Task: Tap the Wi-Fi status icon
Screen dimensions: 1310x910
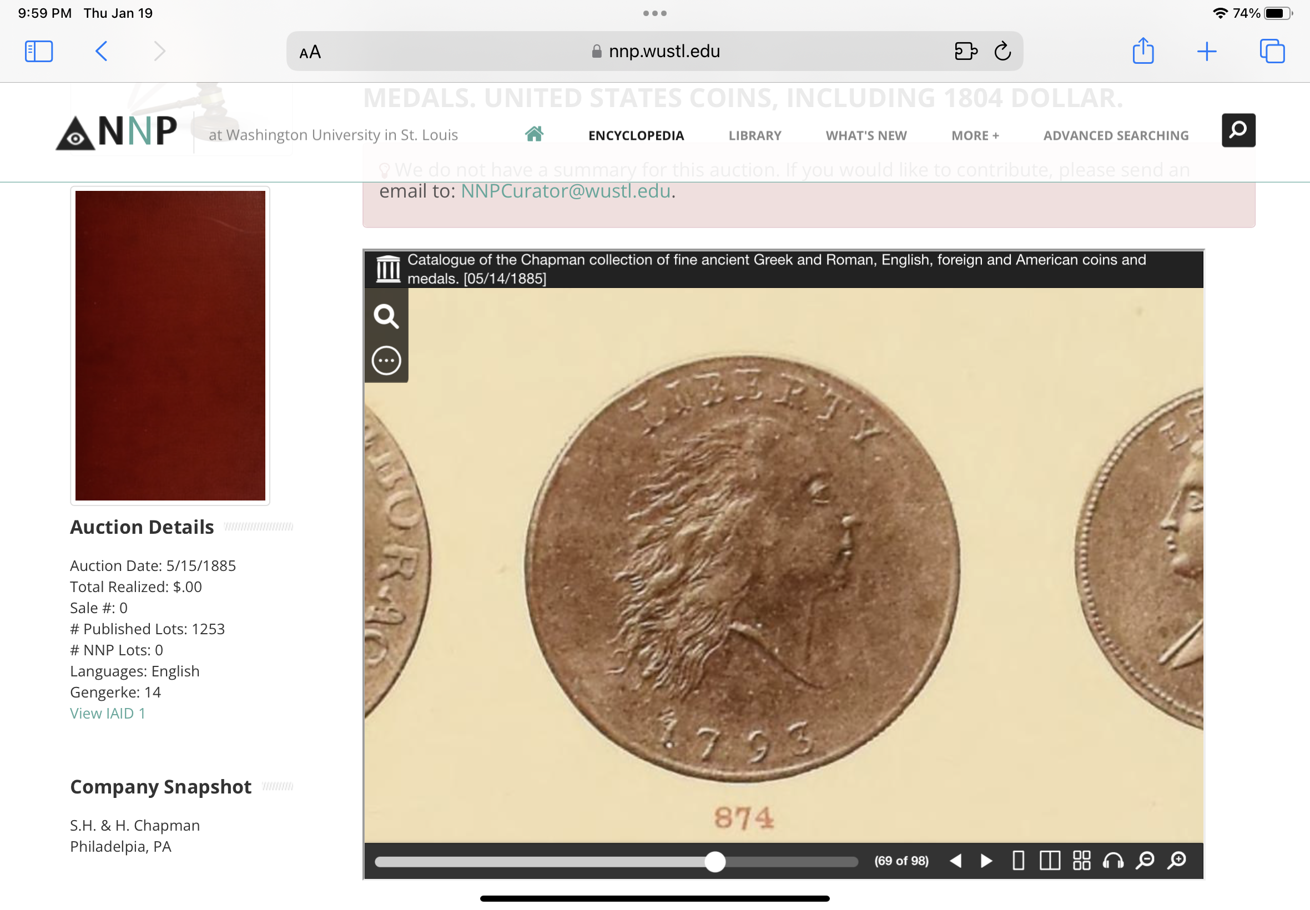Action: coord(1220,13)
